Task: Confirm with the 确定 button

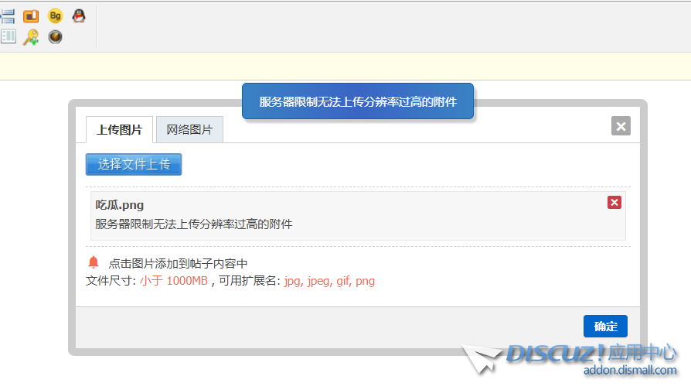Action: [605, 326]
